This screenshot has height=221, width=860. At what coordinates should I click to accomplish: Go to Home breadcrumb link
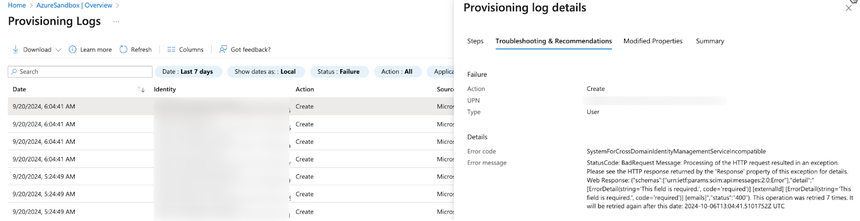(17, 5)
